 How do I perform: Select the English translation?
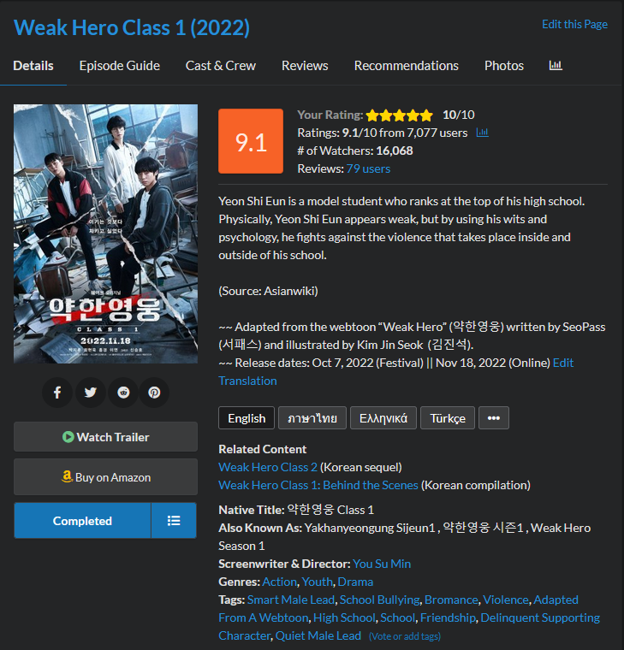coord(247,418)
